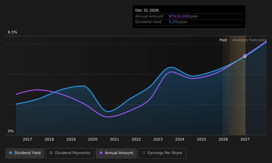The width and height of the screenshot is (272, 163).
Task: Select the 2026 year label on the axis
Action: (223, 139)
